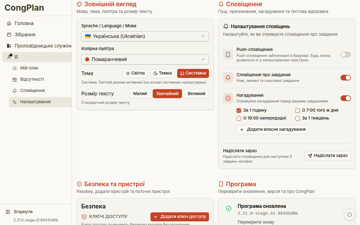Click the collapse icon beside Згорнути
Viewport: 360px width, 225px height.
pos(8,212)
